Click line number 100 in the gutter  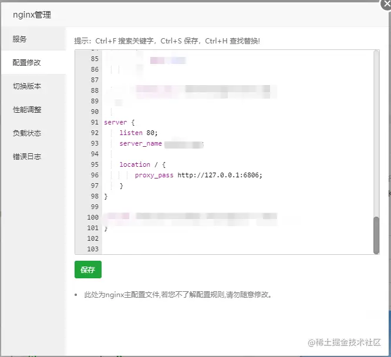[x=93, y=217]
